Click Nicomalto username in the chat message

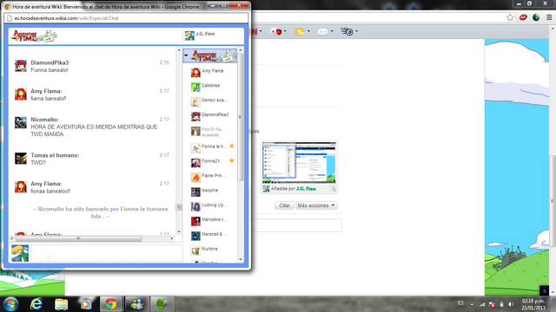[44, 120]
